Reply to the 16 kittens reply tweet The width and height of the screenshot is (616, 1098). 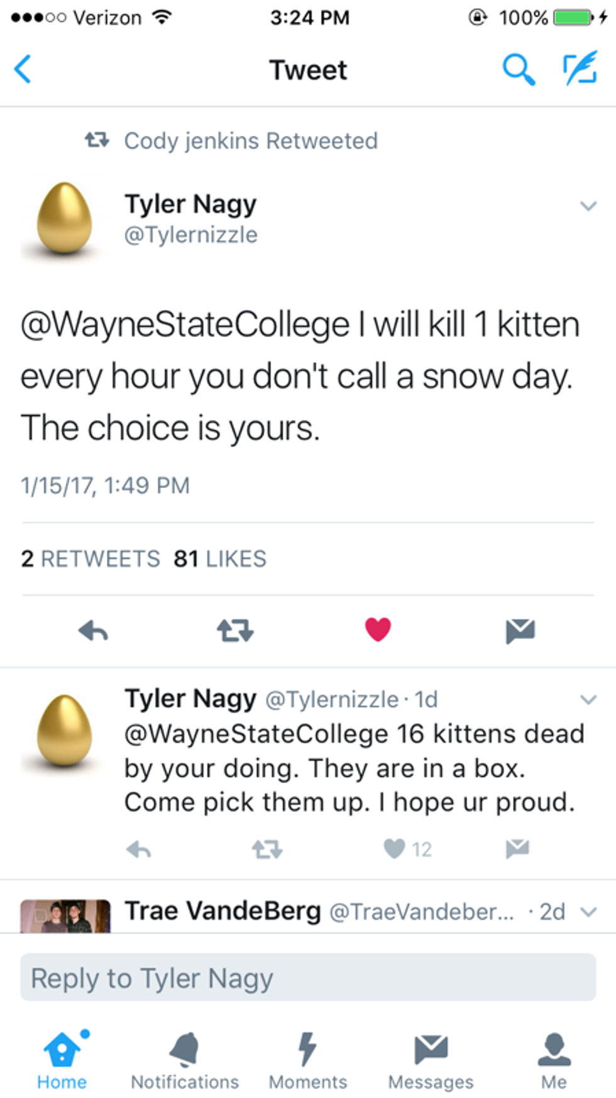point(138,850)
